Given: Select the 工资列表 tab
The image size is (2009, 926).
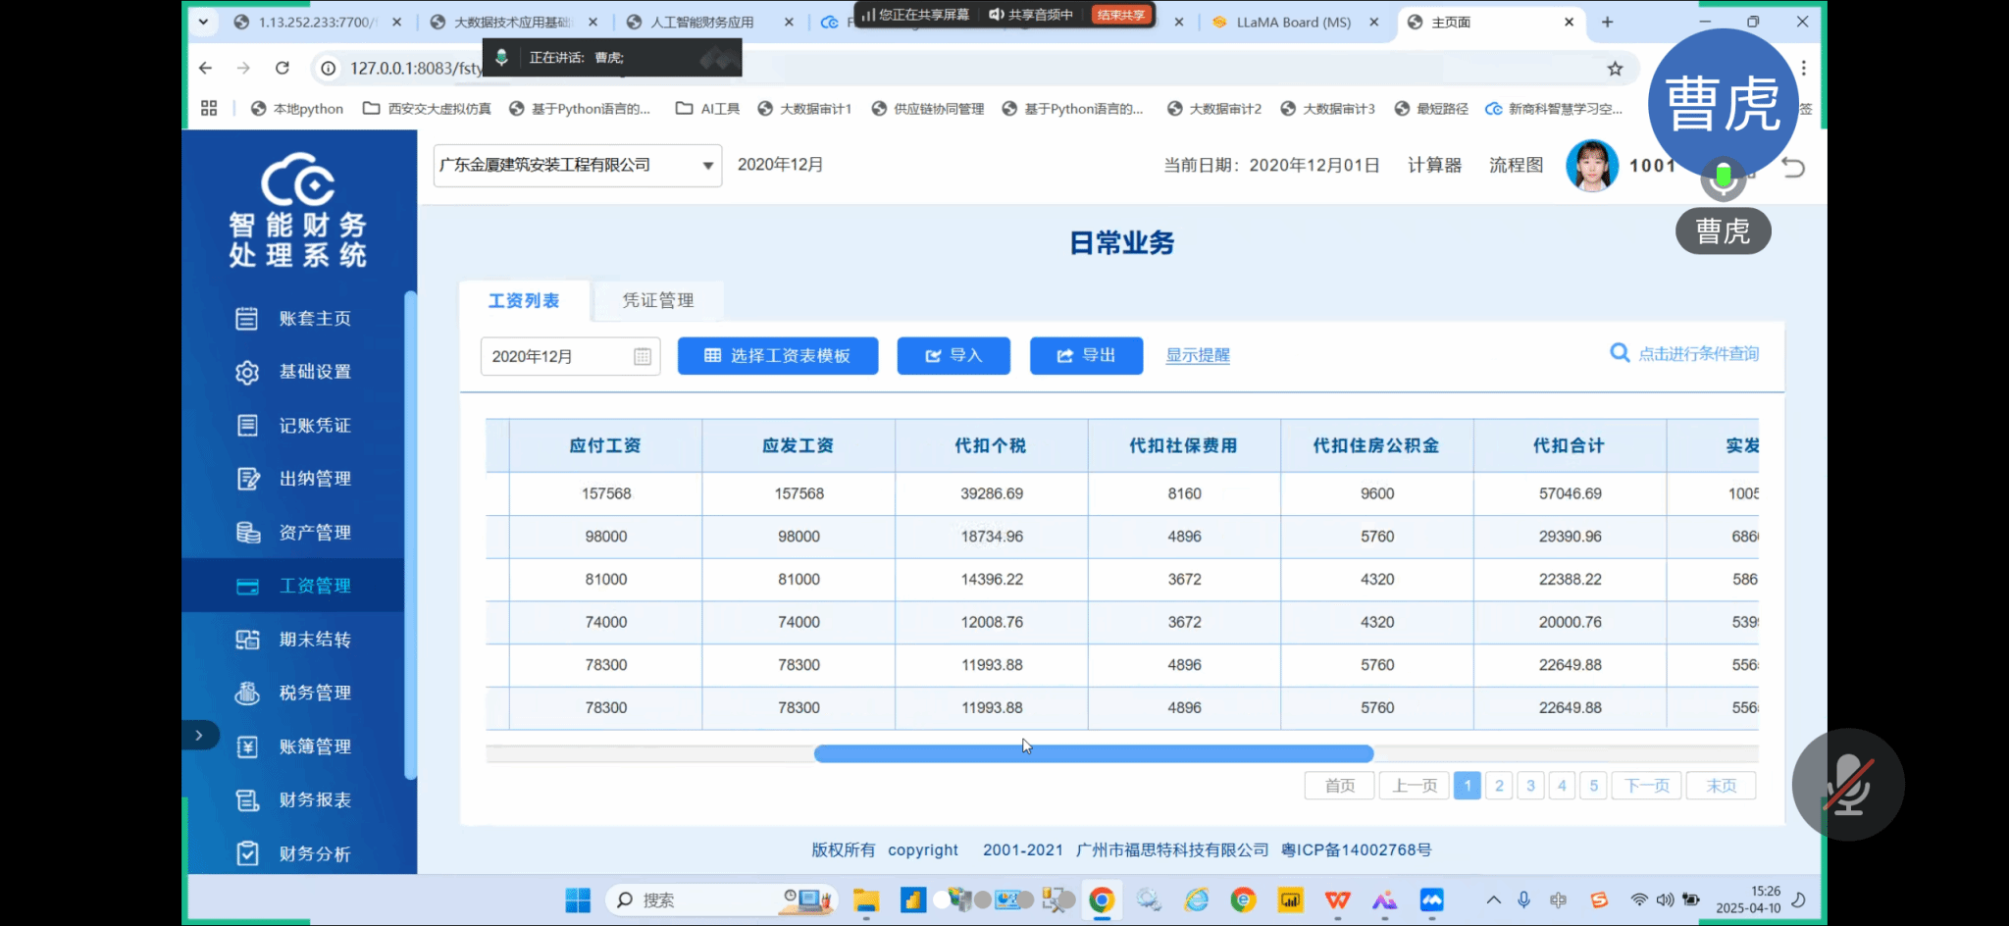Looking at the screenshot, I should tap(524, 301).
